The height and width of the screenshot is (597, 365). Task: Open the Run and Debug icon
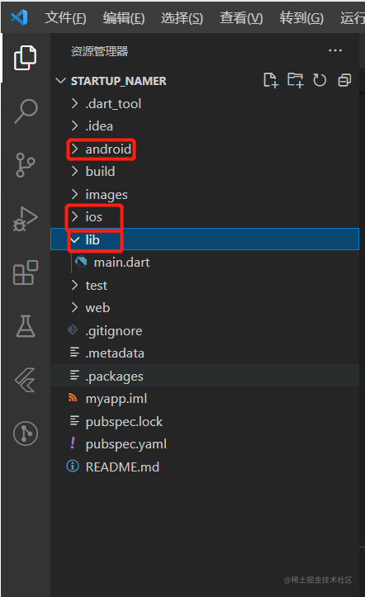(25, 219)
